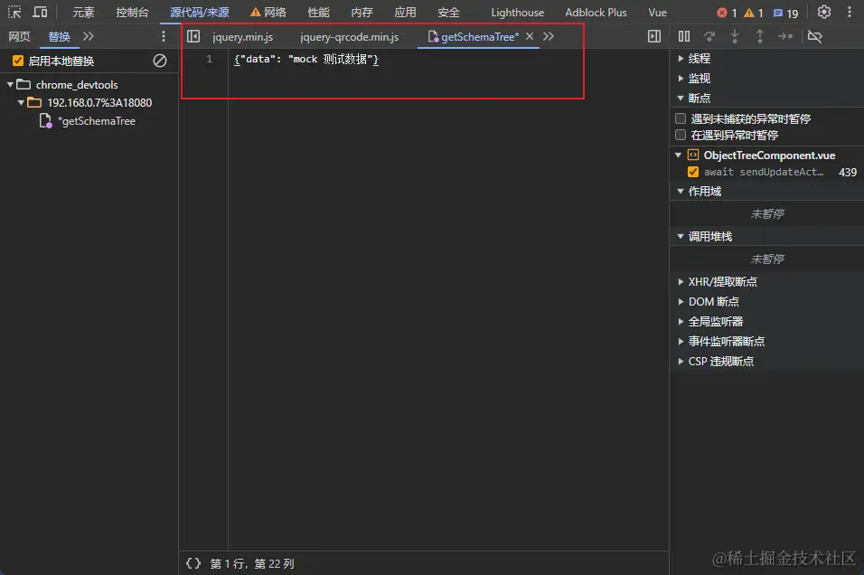Viewport: 864px width, 575px height.
Task: Hide the navigator sidebar panel
Action: pyautogui.click(x=193, y=36)
